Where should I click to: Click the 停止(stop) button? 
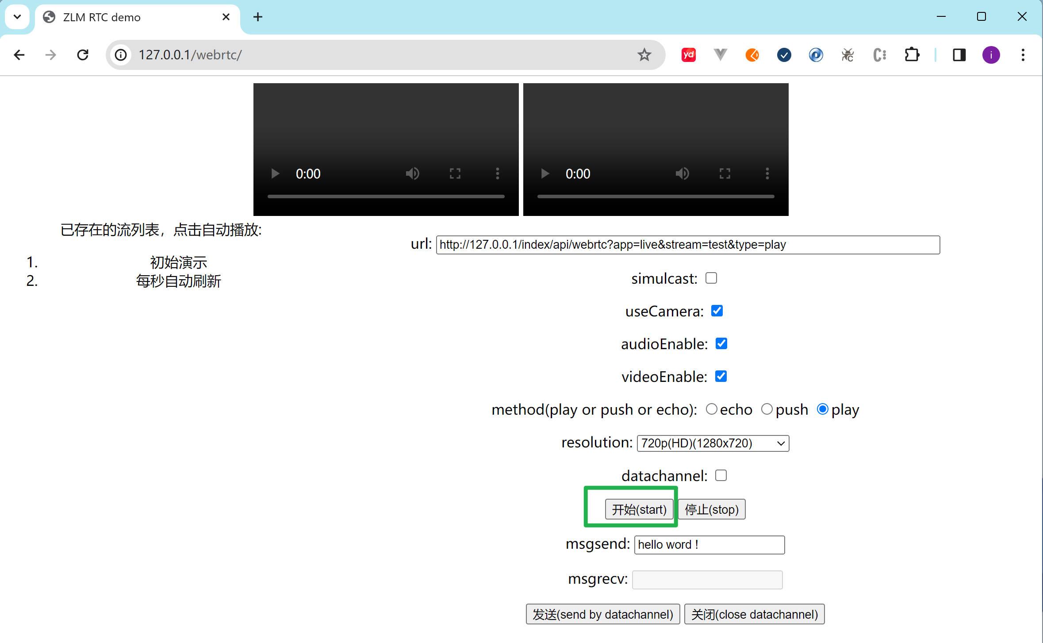711,509
